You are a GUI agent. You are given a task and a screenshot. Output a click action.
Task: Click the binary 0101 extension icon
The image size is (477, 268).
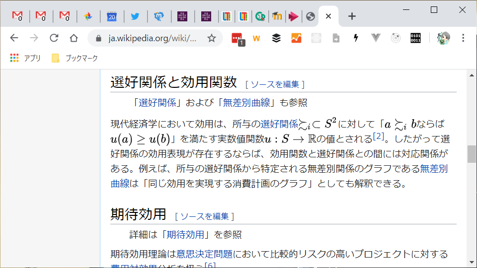[415, 38]
